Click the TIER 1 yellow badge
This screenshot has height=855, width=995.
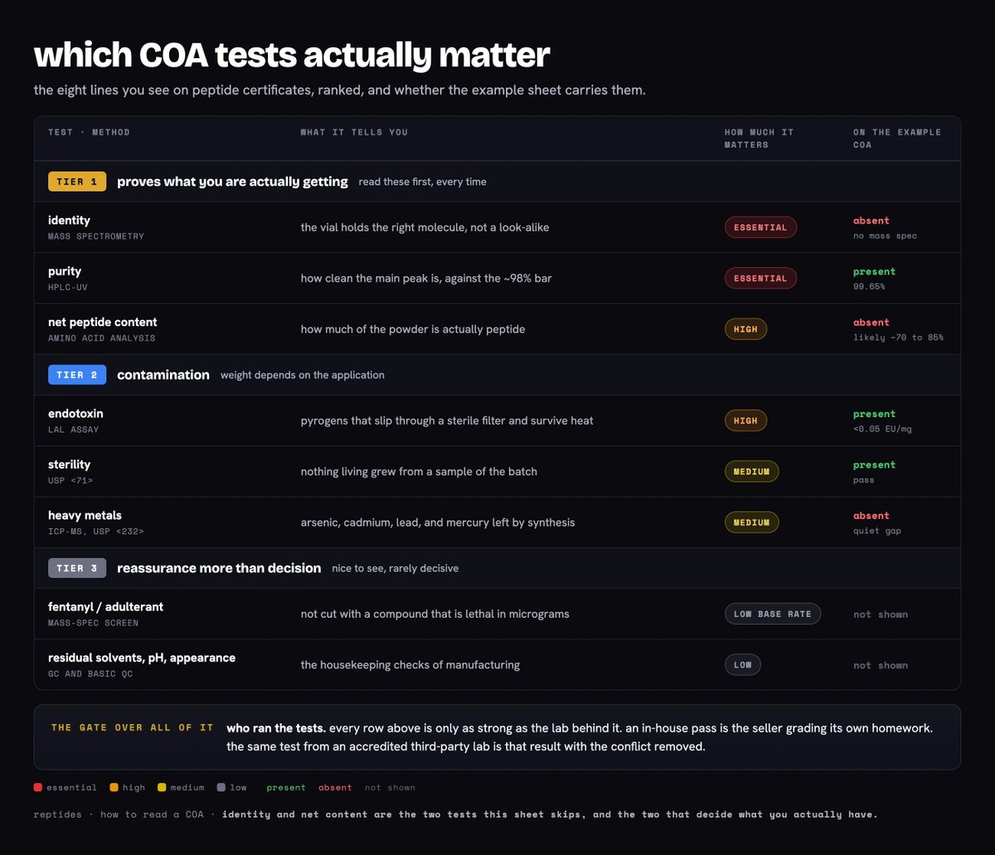pyautogui.click(x=77, y=182)
